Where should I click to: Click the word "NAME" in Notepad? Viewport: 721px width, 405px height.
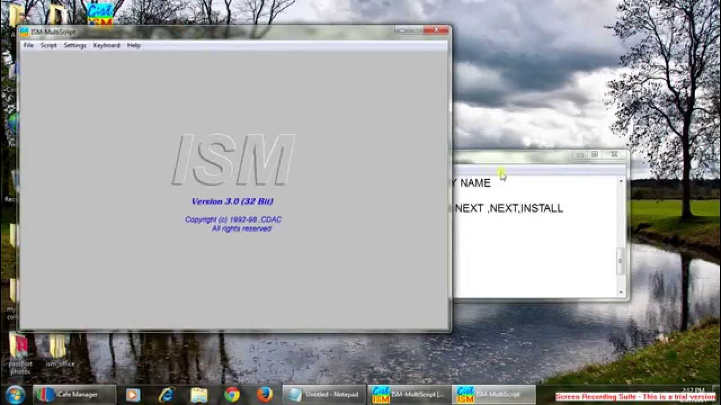[x=475, y=183]
